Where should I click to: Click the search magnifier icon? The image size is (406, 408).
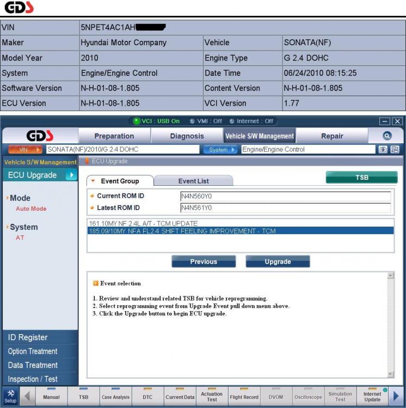387,136
